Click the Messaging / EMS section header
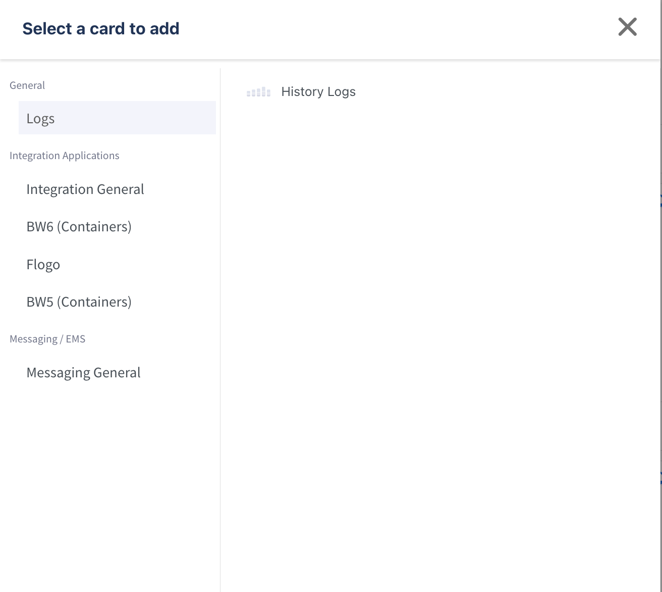662x592 pixels. coord(47,339)
